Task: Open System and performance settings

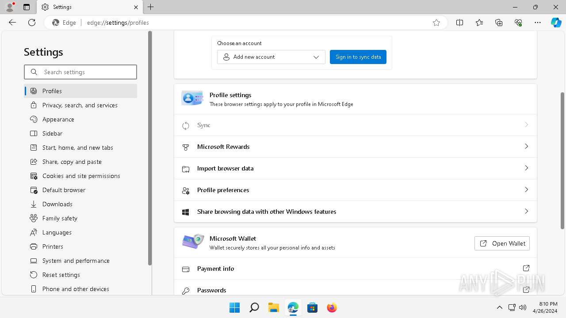Action: 80,261
